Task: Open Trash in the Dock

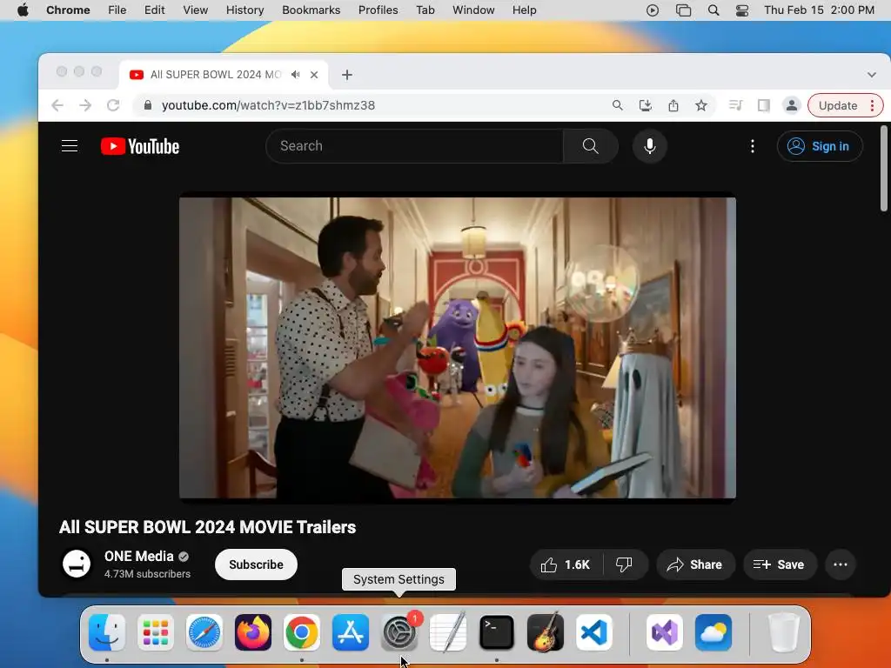Action: [x=784, y=632]
